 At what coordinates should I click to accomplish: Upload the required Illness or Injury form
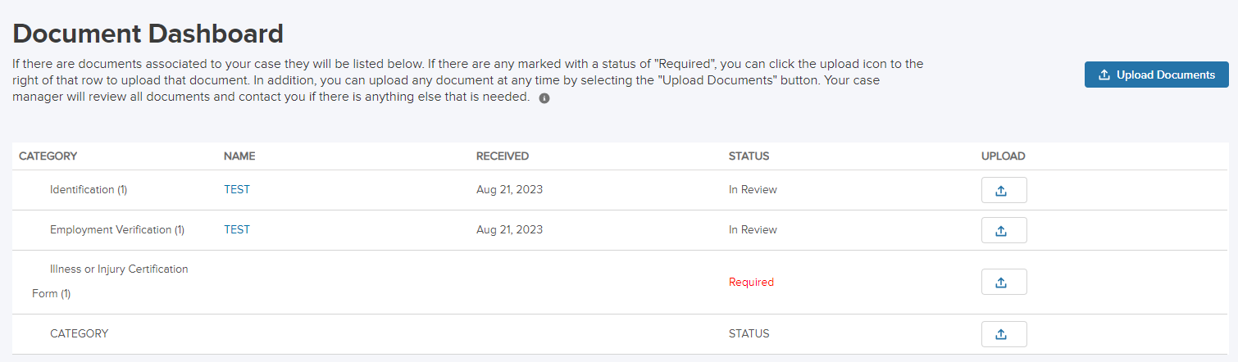coord(1004,282)
